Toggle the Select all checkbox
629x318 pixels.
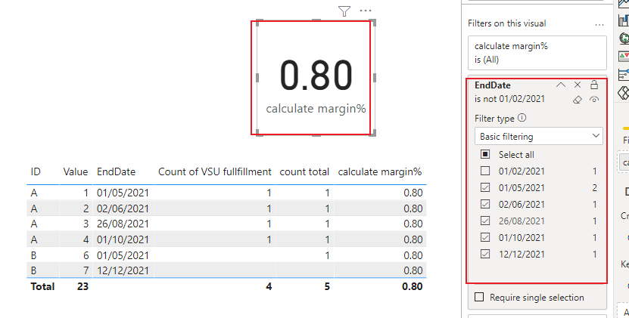485,154
